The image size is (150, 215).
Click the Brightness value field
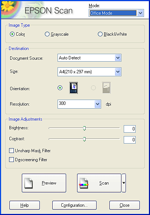pos(130,129)
